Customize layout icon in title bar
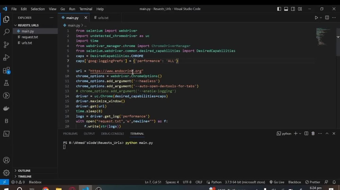 300,9
